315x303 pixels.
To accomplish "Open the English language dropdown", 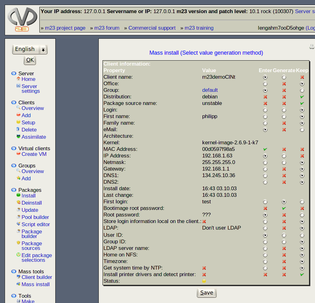I will tap(30, 49).
